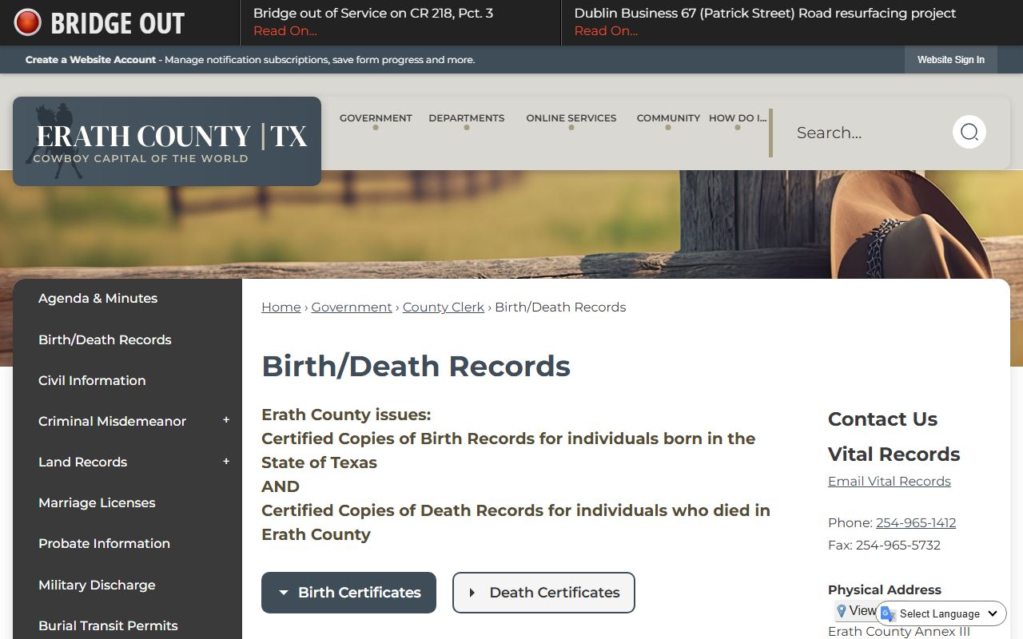
Task: Select Agenda & Minutes in sidebar
Action: tap(98, 298)
